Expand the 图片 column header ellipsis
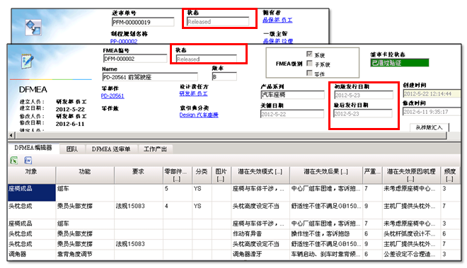Viewport: 467px width, 268px height. (x=220, y=180)
